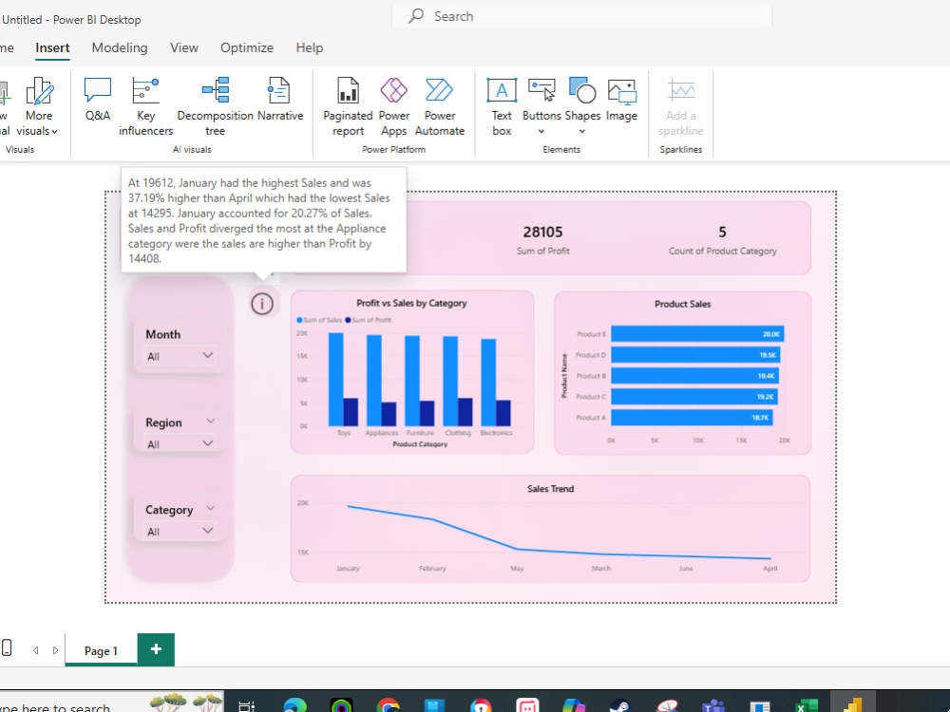Insert an Image element
The height and width of the screenshot is (712, 950).
click(621, 100)
